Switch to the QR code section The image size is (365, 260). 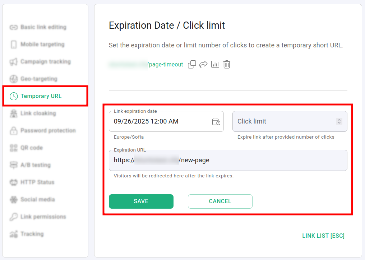pos(31,148)
